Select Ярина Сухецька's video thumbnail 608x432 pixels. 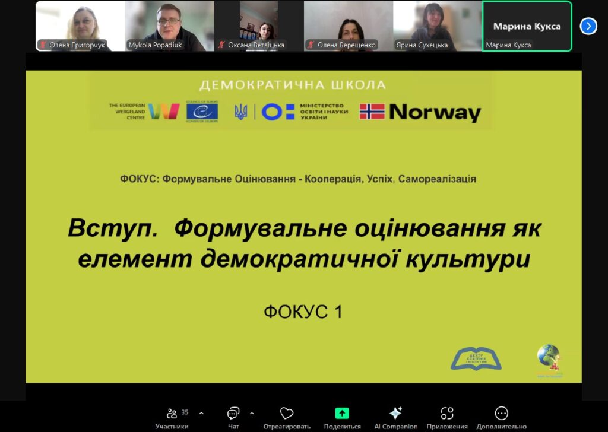(438, 26)
